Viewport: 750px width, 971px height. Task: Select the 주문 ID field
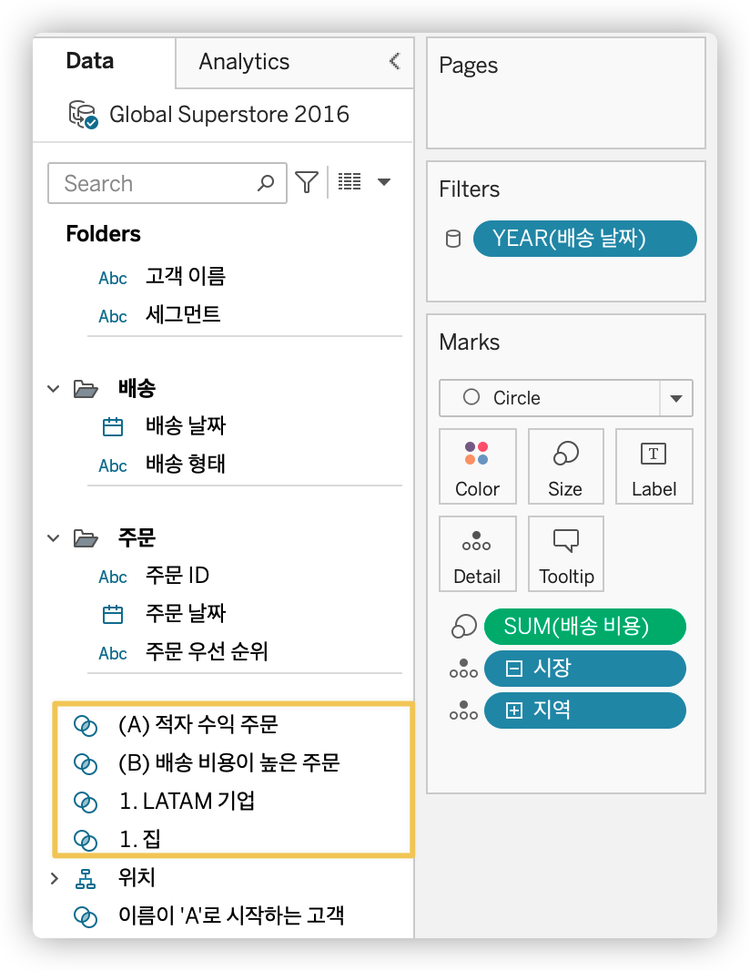click(177, 576)
